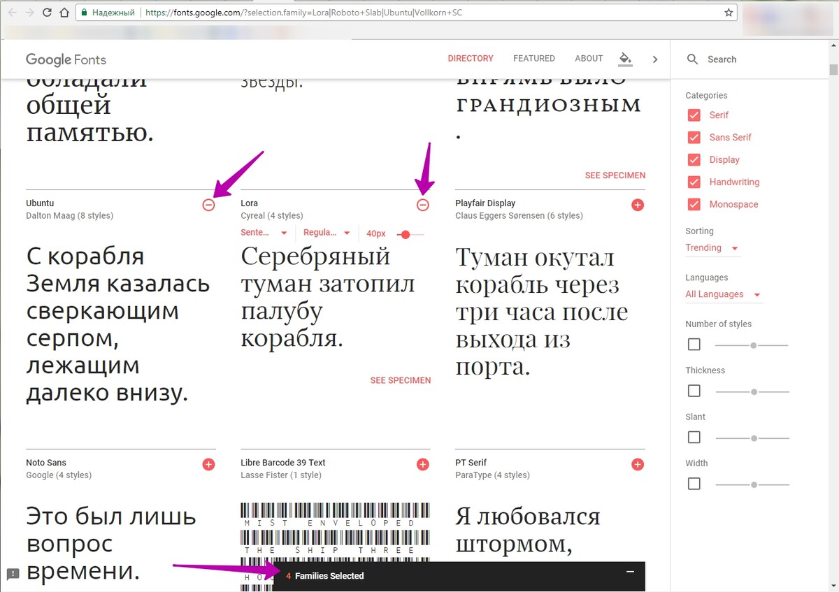Click the PT Serif font name
The width and height of the screenshot is (839, 592).
(x=471, y=463)
